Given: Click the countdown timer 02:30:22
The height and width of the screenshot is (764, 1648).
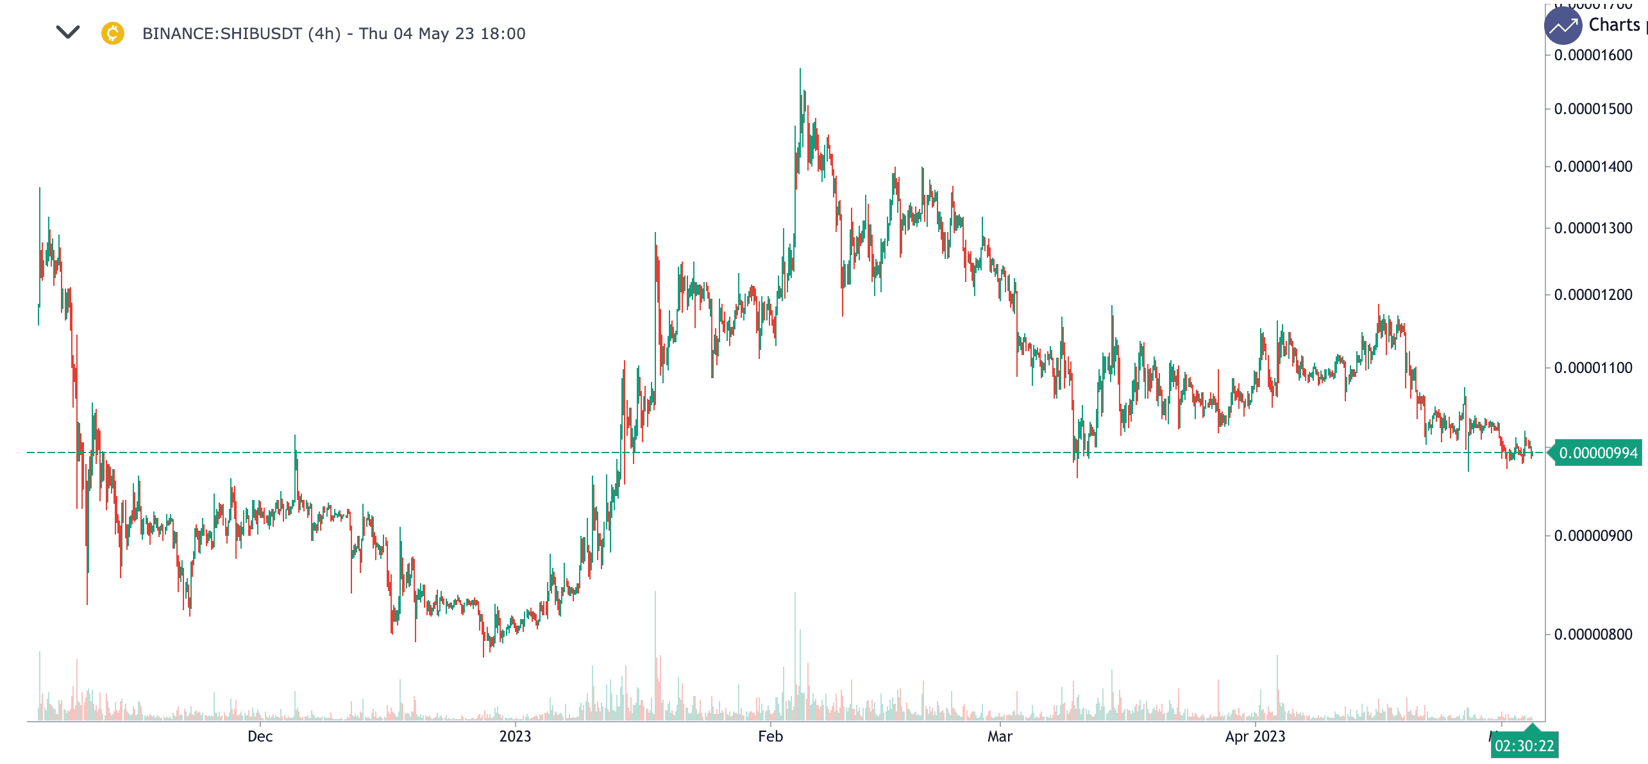Looking at the screenshot, I should 1524,745.
